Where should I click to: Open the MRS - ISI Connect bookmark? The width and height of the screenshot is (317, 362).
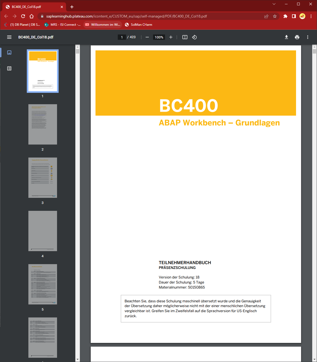click(x=62, y=25)
